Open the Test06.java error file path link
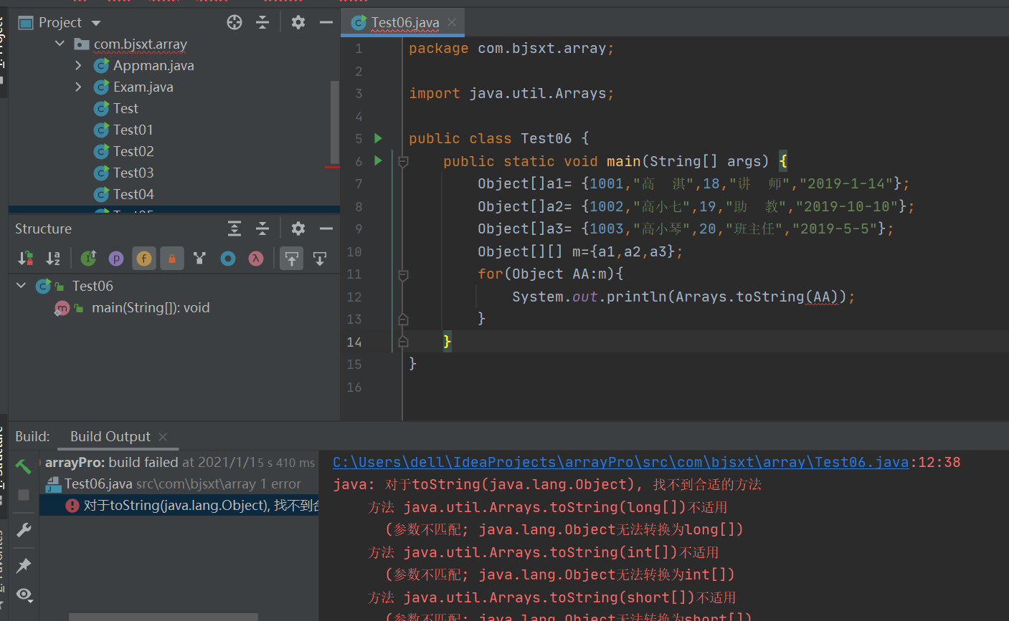 coord(621,462)
